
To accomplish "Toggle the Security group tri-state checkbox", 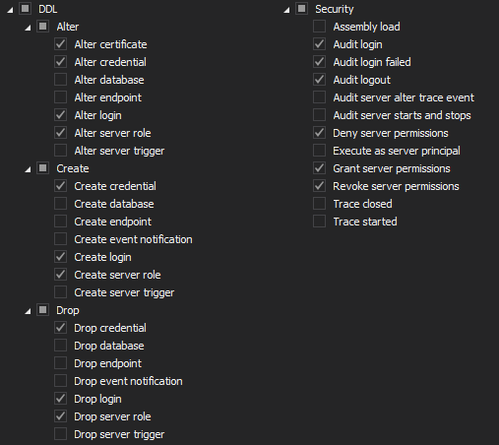I will 301,9.
